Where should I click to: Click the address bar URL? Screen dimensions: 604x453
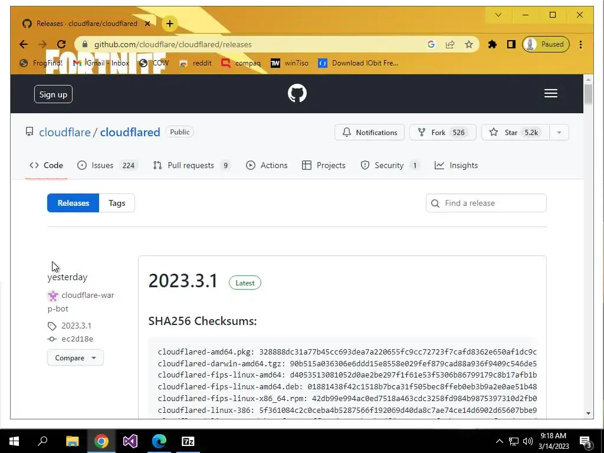click(173, 44)
